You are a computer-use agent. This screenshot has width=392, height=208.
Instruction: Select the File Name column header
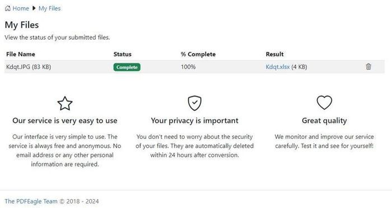pyautogui.click(x=21, y=54)
